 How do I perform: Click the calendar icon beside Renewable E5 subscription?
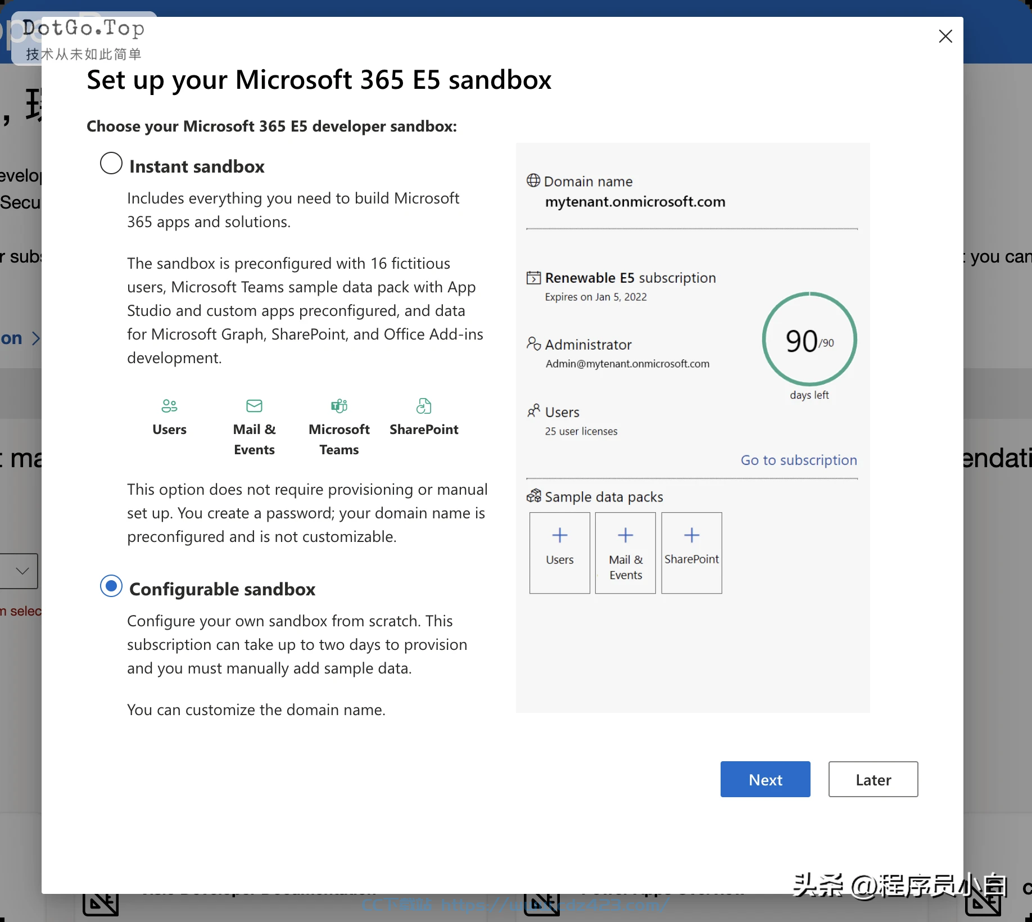click(x=533, y=278)
